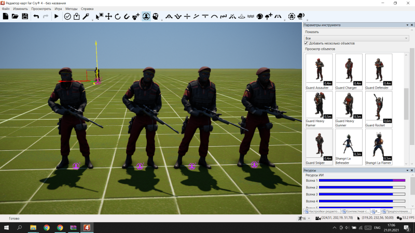The height and width of the screenshot is (233, 415).
Task: Click the Волна 2 resource bar
Action: [362, 187]
